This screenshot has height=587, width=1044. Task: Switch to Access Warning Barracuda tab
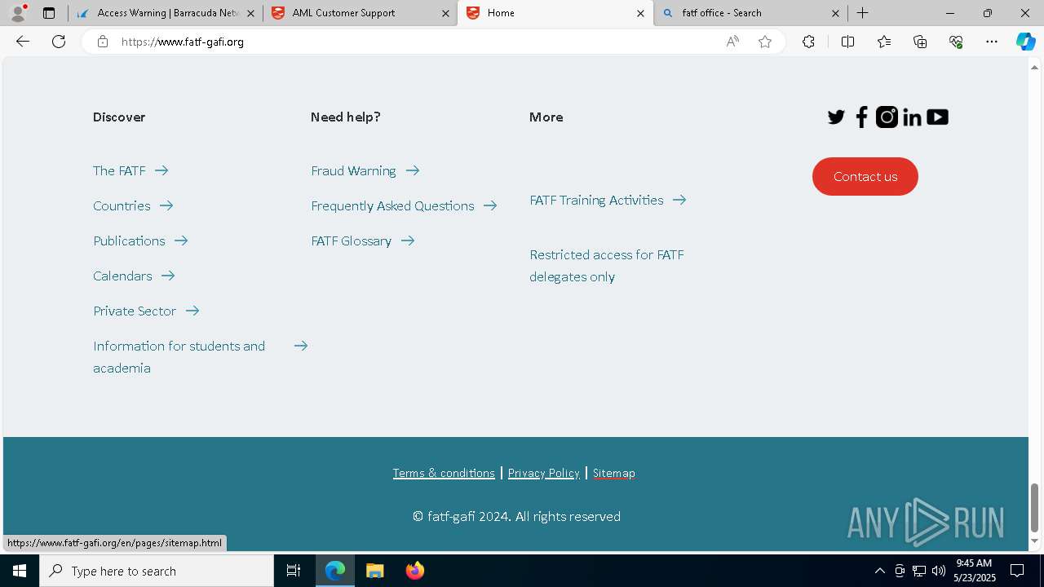coord(166,13)
